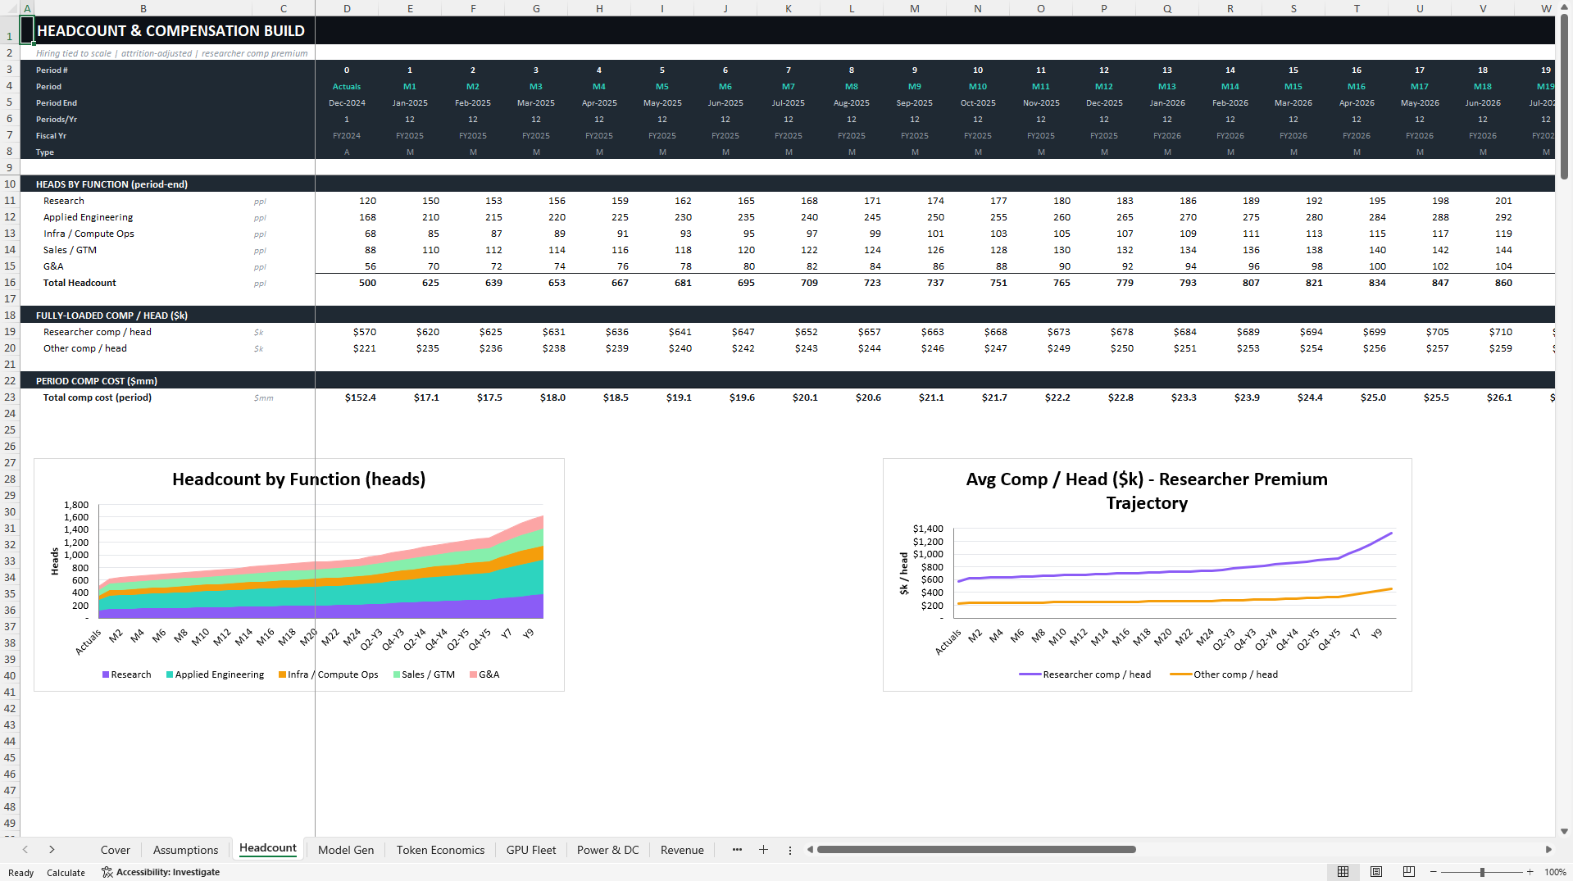Open the GPU Fleet sheet tab
This screenshot has width=1573, height=881.
[531, 850]
